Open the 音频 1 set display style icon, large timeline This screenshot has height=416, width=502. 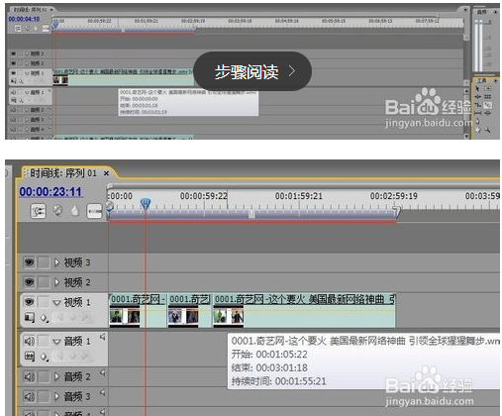tap(30, 357)
